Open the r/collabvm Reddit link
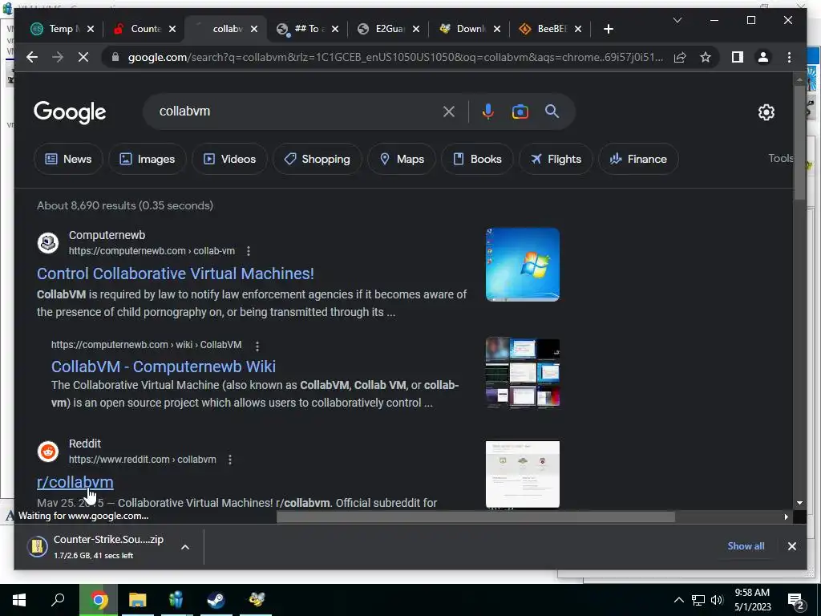The width and height of the screenshot is (821, 616). [75, 482]
